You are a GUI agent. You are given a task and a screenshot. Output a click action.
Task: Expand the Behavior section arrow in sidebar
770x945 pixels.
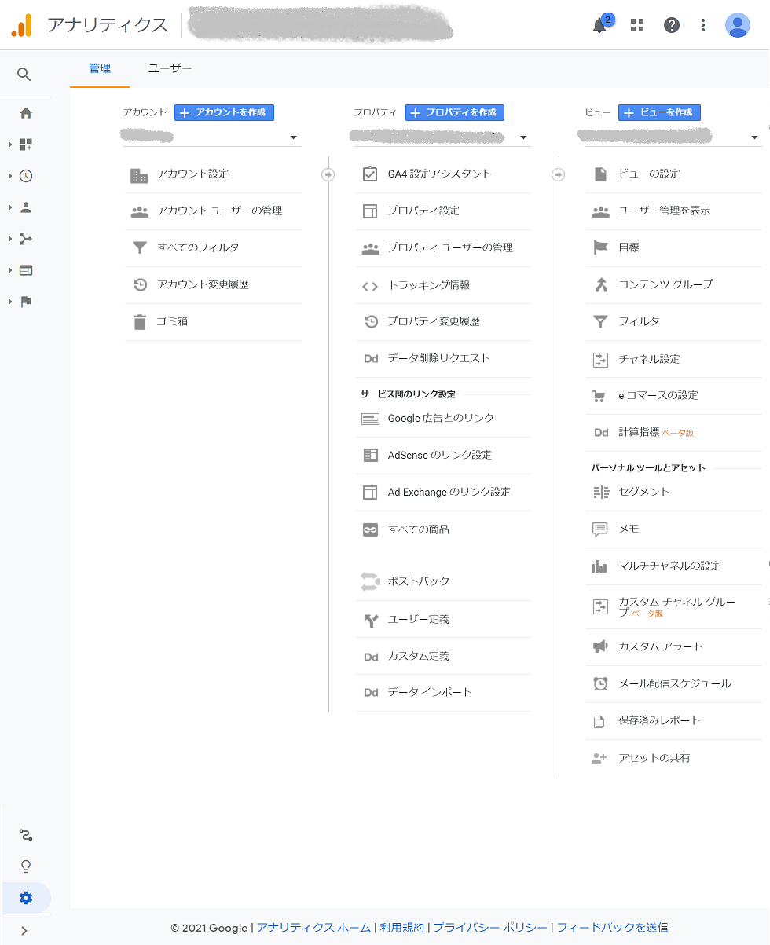[10, 270]
